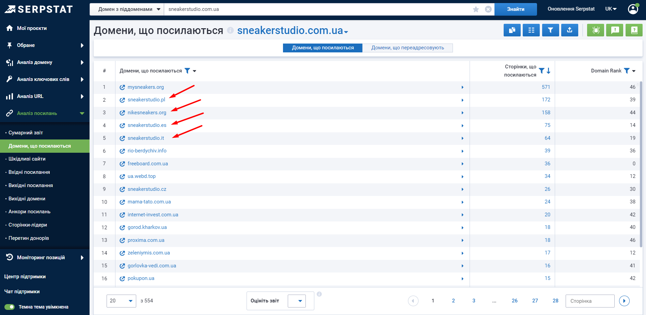
Task: Click the page number input field
Action: coord(589,301)
